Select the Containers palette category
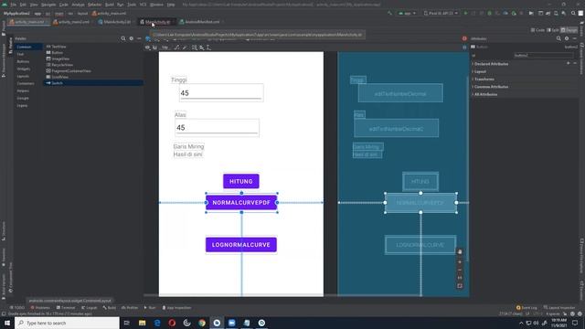The height and width of the screenshot is (329, 585). point(26,83)
